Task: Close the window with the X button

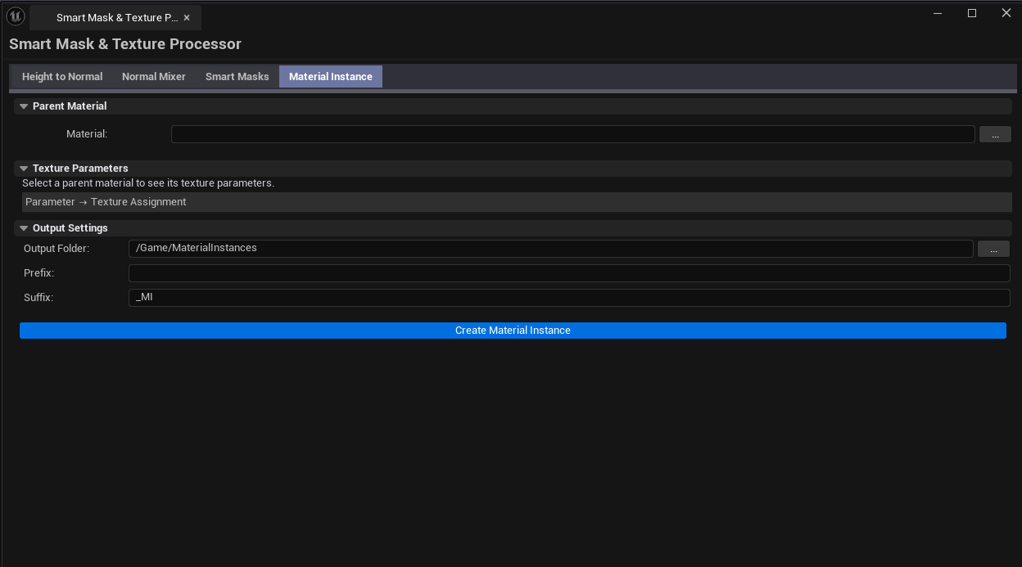Action: tap(1006, 13)
